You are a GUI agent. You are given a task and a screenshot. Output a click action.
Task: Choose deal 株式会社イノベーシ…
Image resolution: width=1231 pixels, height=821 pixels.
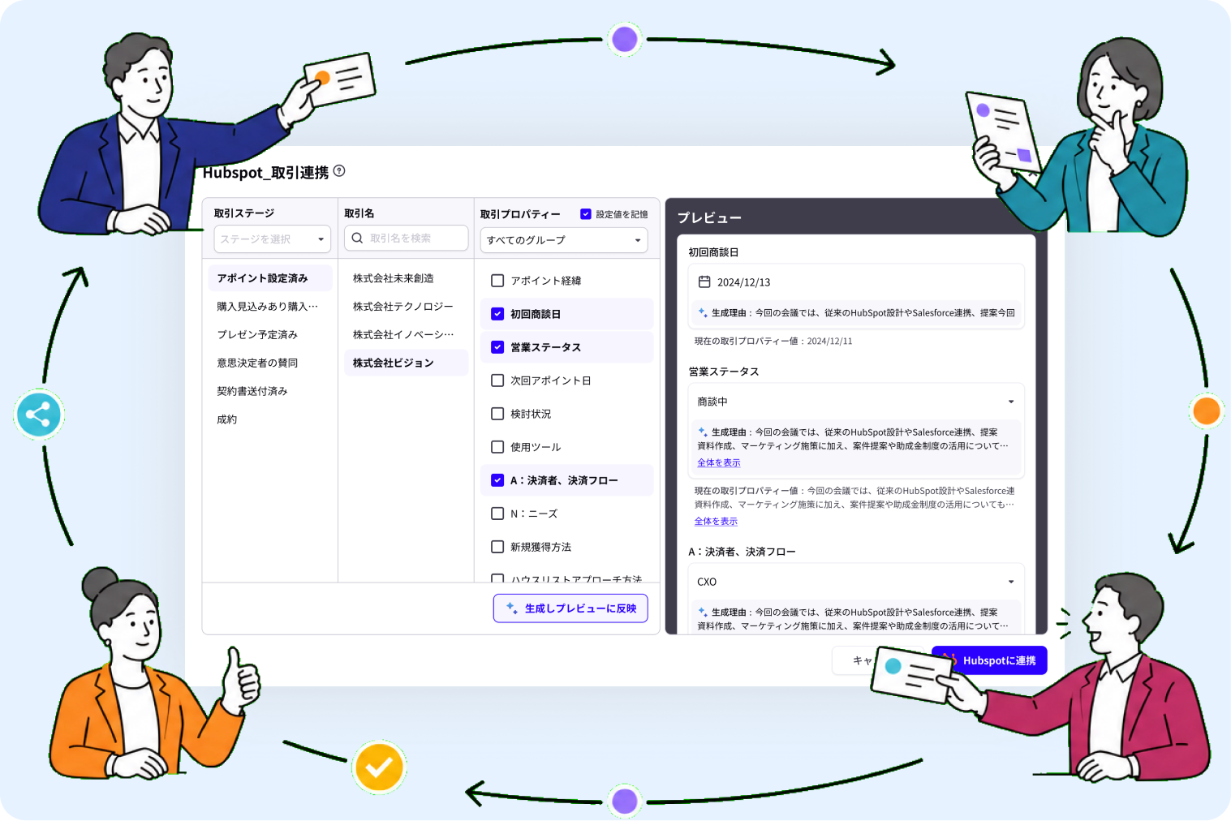(406, 334)
